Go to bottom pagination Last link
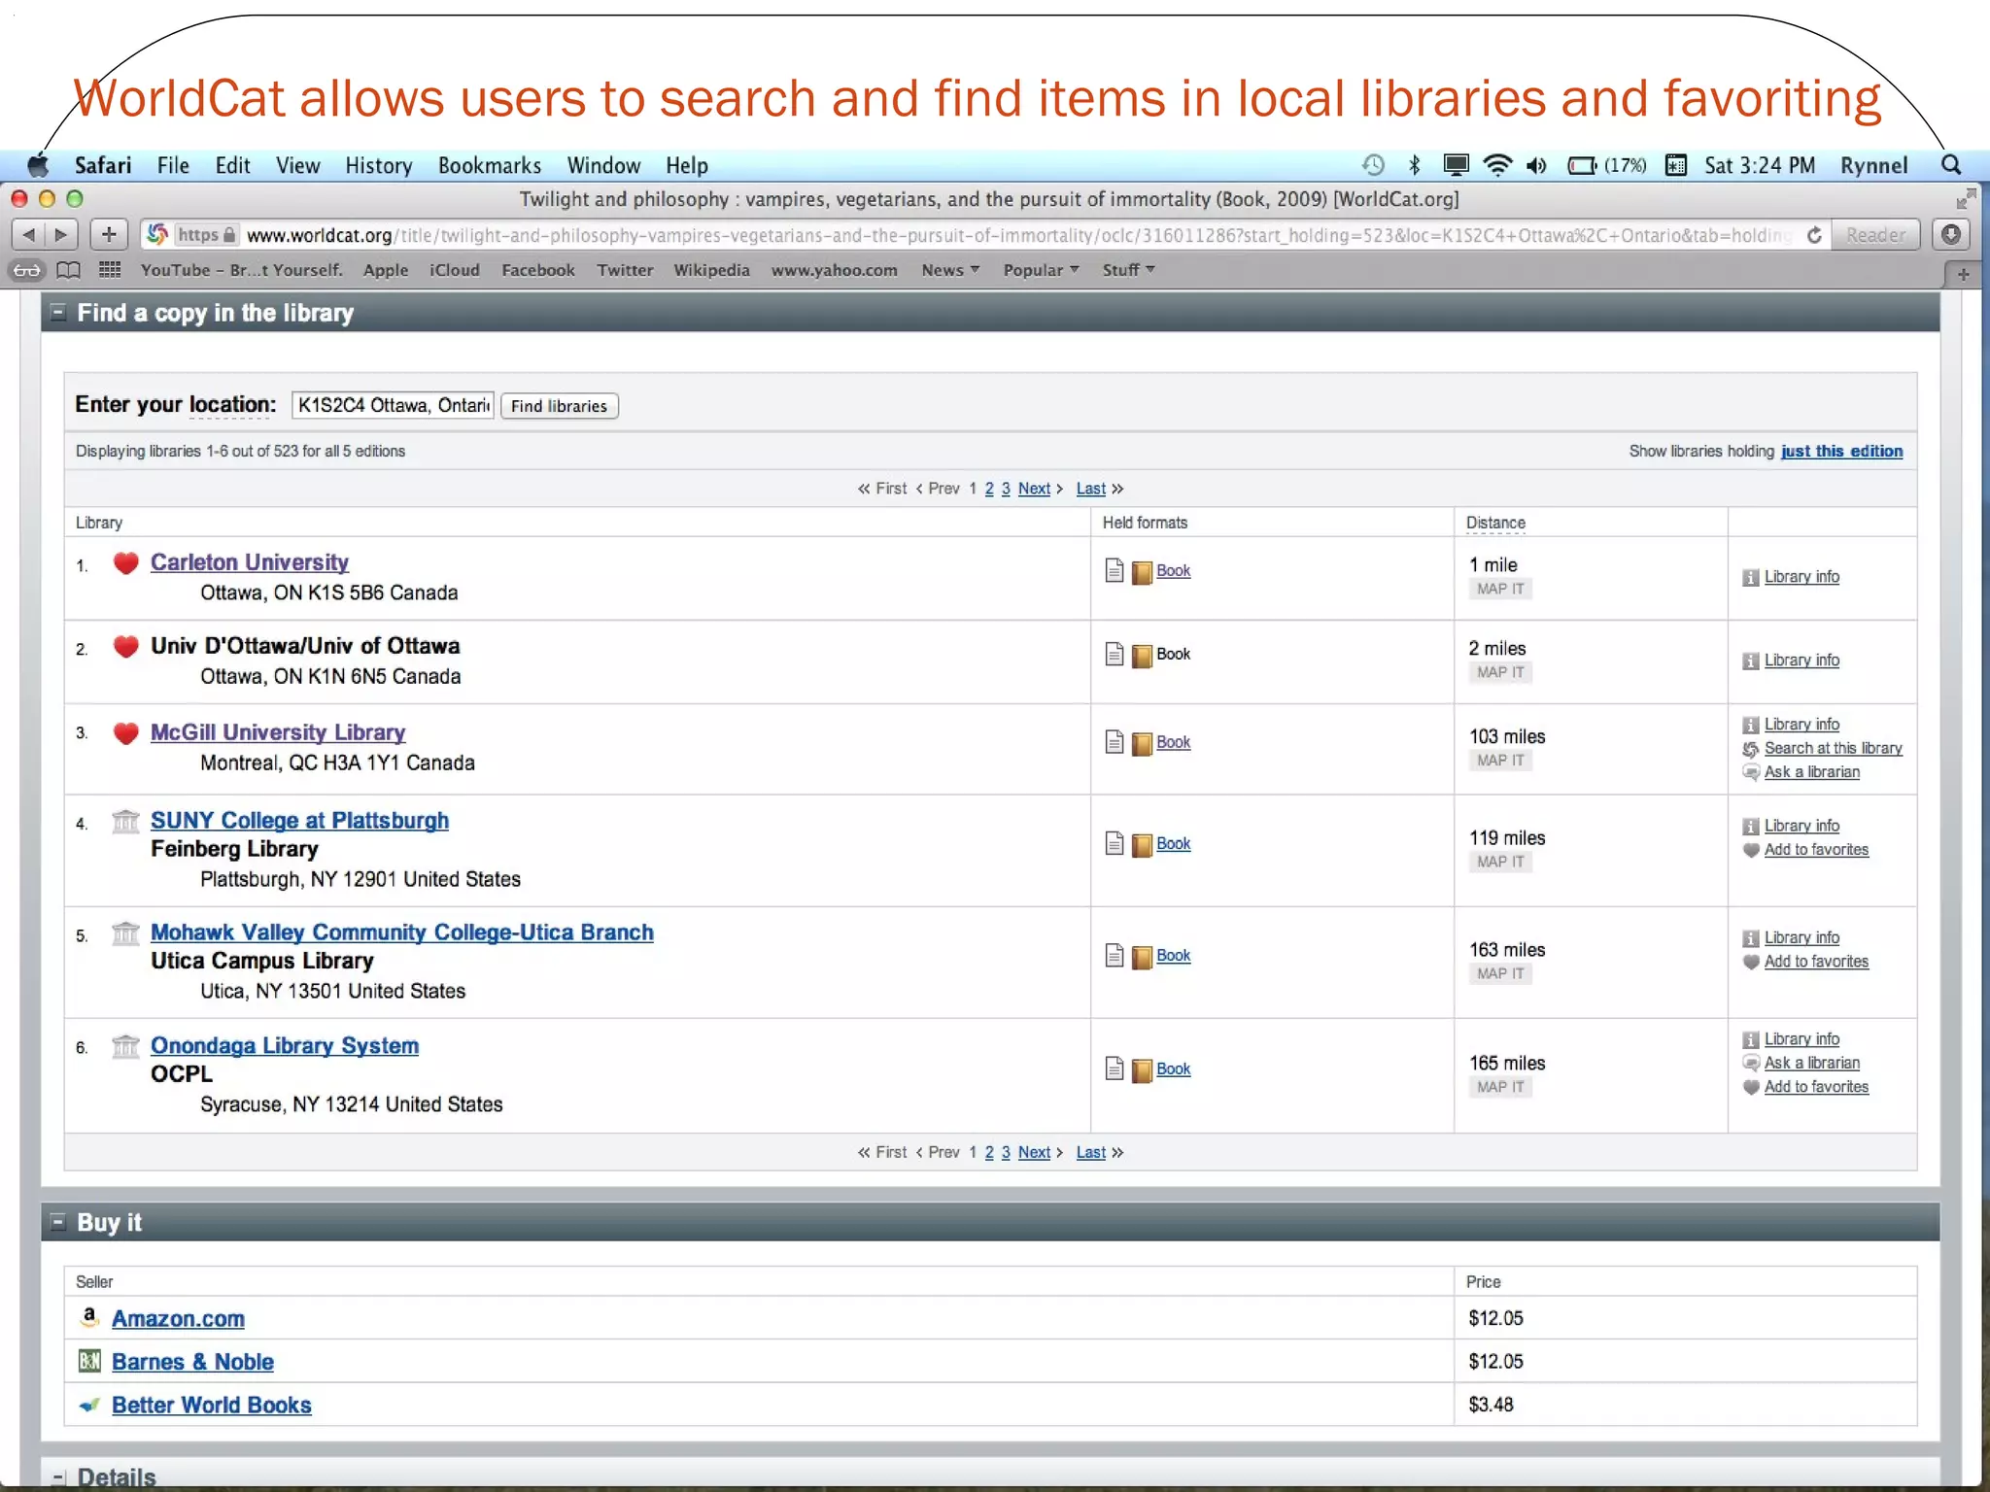The width and height of the screenshot is (1990, 1492). click(1090, 1152)
